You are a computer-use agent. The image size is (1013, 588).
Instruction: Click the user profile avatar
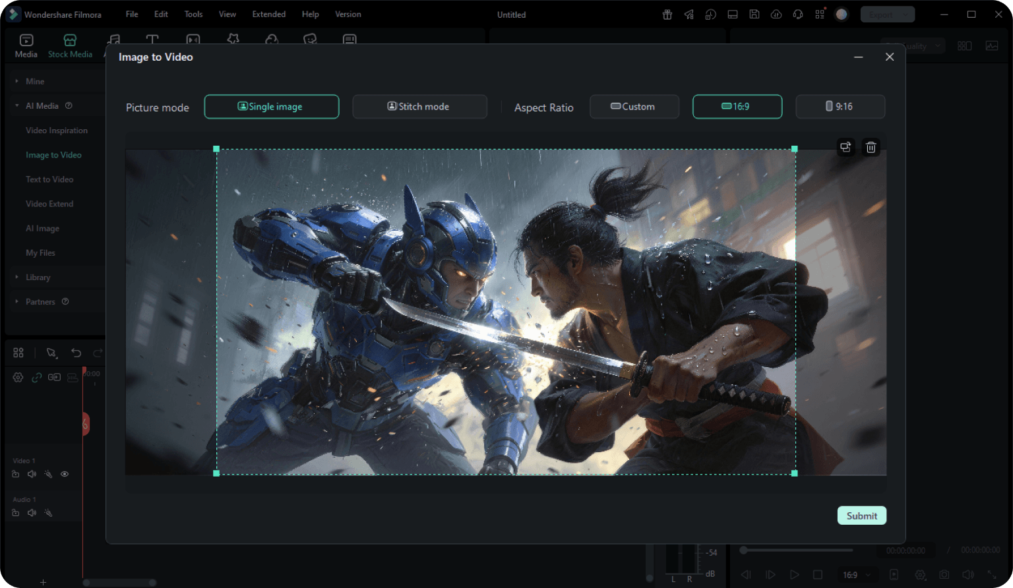point(842,15)
